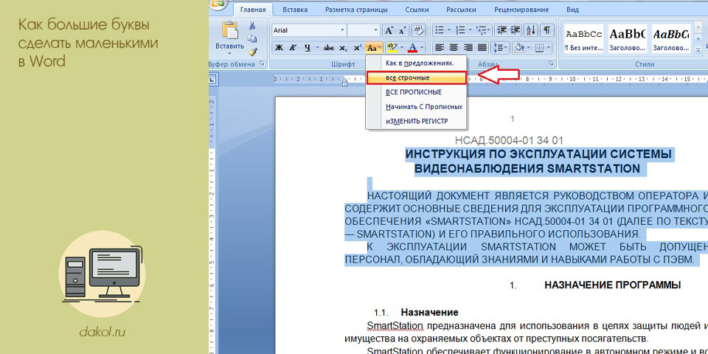Open the highlight color dropdown arrow
Image resolution: width=708 pixels, height=354 pixels.
click(401, 47)
